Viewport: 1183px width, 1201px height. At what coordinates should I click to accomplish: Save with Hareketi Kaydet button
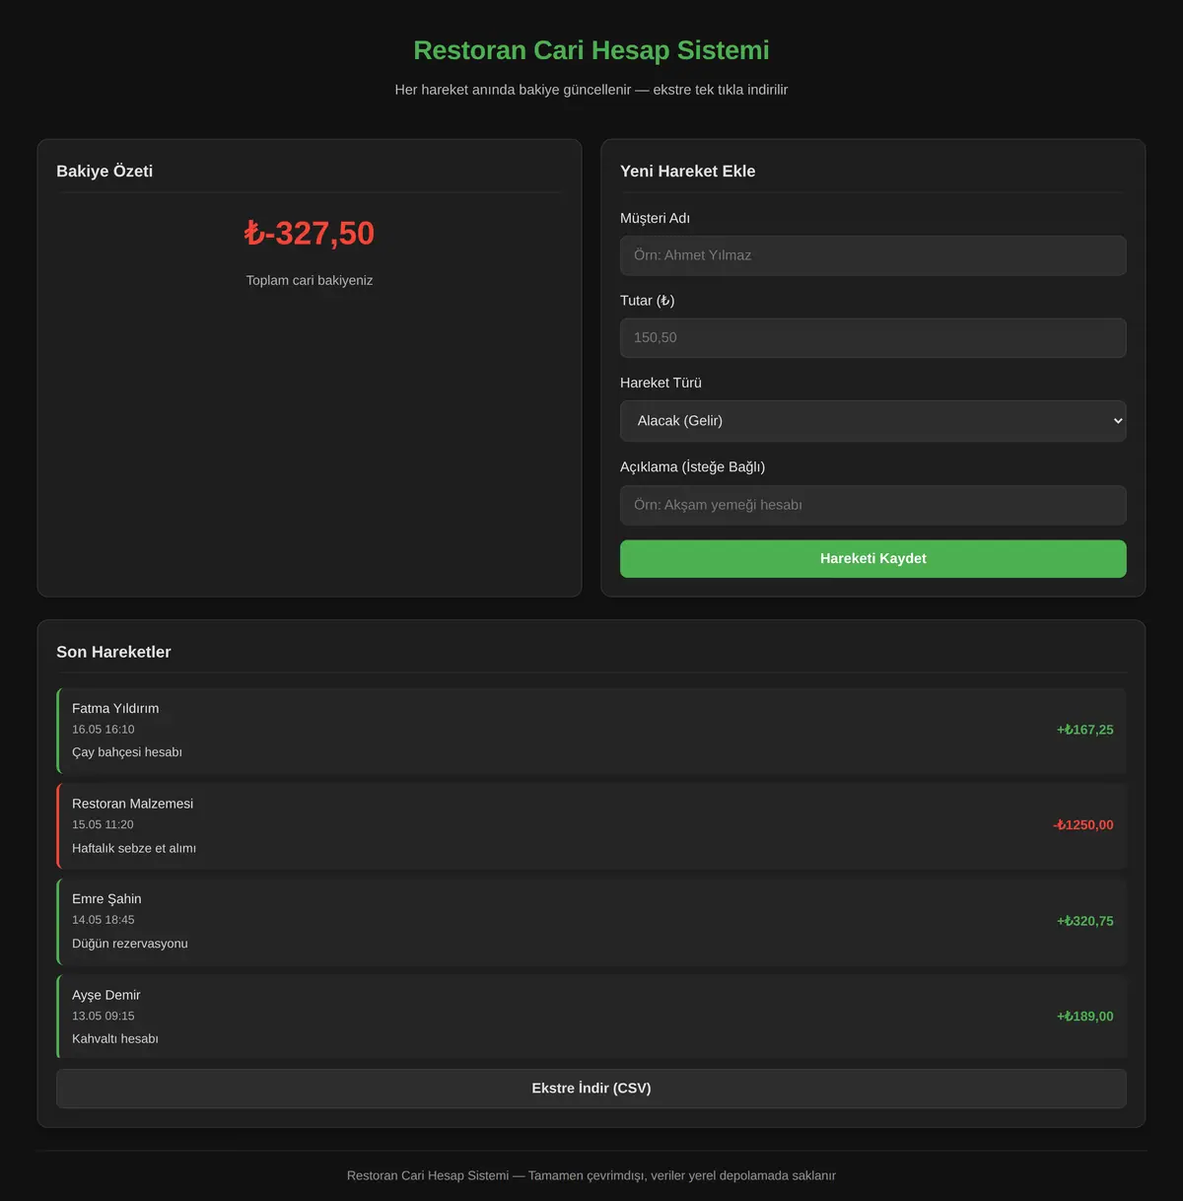[872, 558]
